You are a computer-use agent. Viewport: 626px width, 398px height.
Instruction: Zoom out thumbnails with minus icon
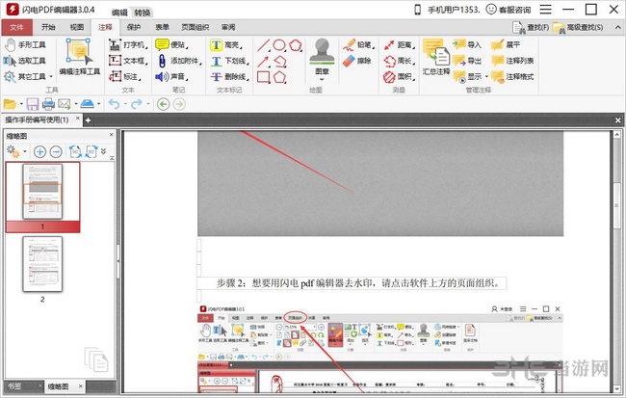[56, 152]
